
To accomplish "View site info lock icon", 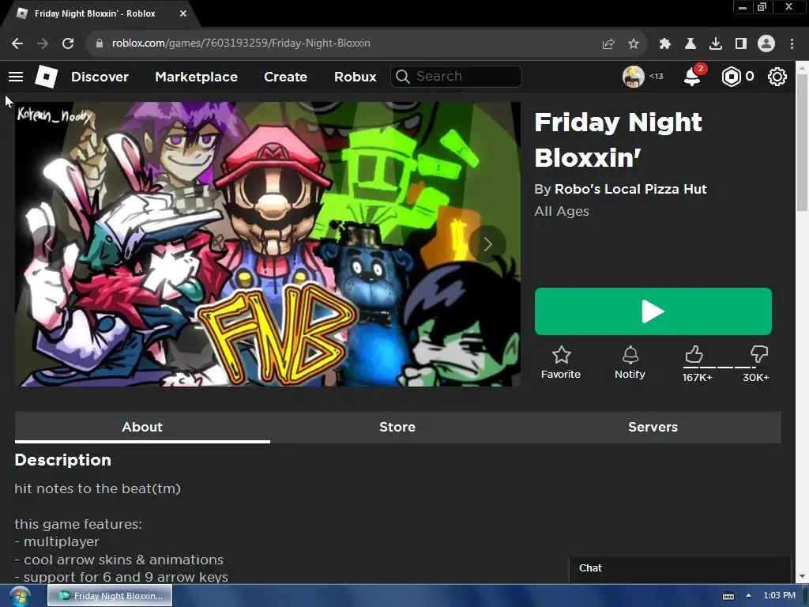I will 99,43.
